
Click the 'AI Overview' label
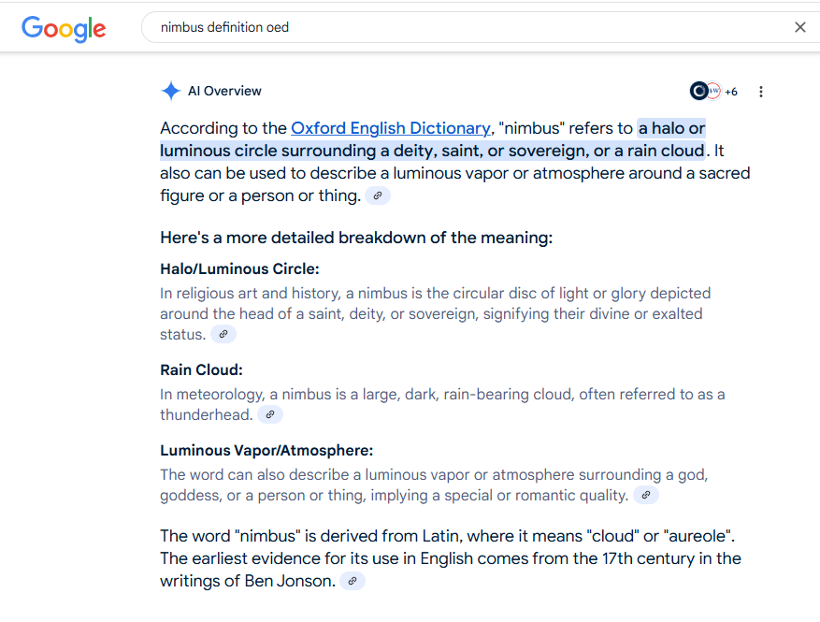click(x=224, y=91)
